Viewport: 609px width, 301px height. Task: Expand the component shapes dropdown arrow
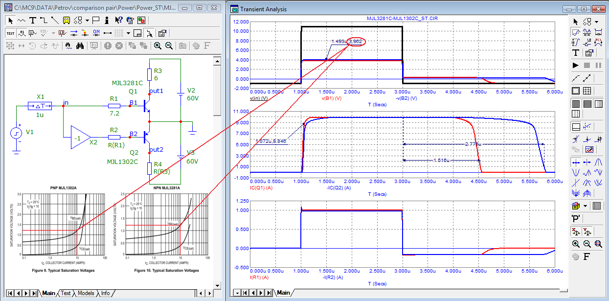[87, 20]
